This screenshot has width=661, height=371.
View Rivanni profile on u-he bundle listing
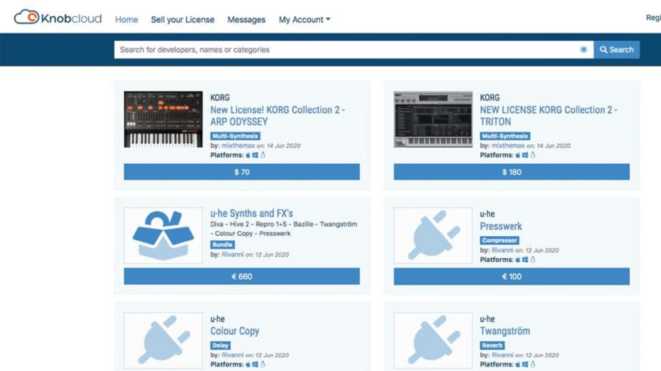click(x=233, y=254)
